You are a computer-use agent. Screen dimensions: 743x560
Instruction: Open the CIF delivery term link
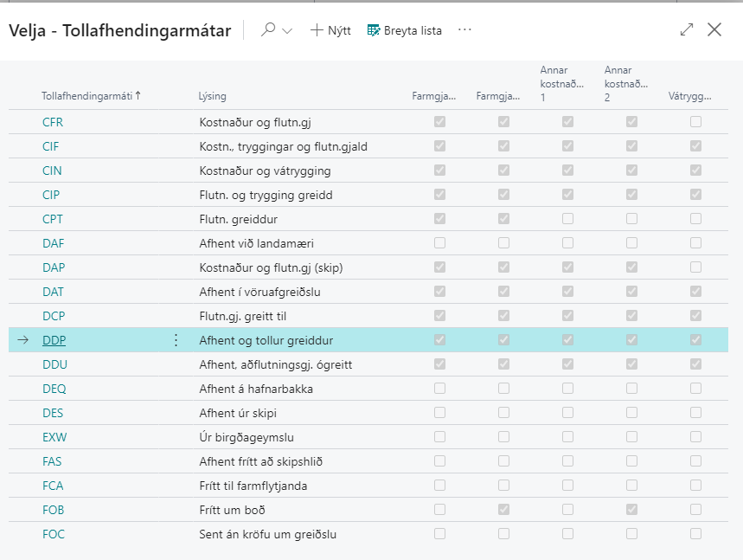(x=51, y=146)
